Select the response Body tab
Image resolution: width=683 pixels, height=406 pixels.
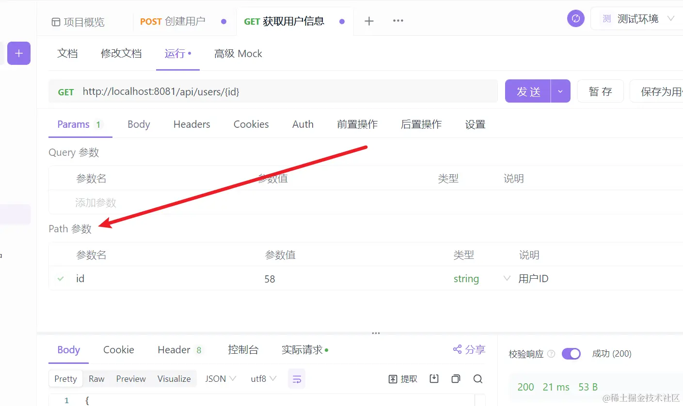tap(68, 350)
